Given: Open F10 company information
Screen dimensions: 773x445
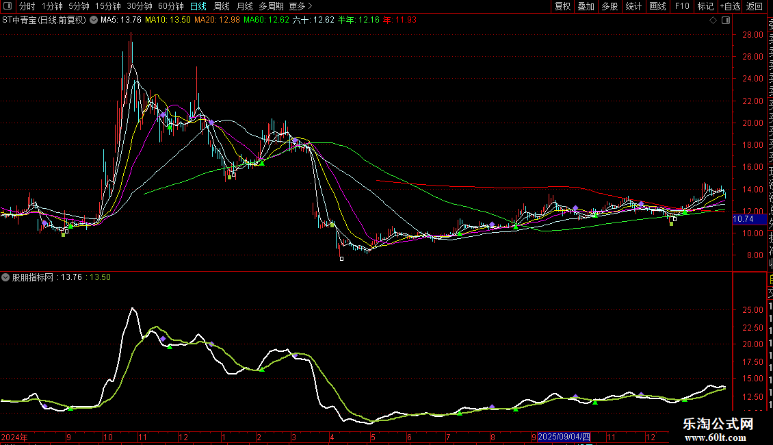Looking at the screenshot, I should click(x=682, y=6).
